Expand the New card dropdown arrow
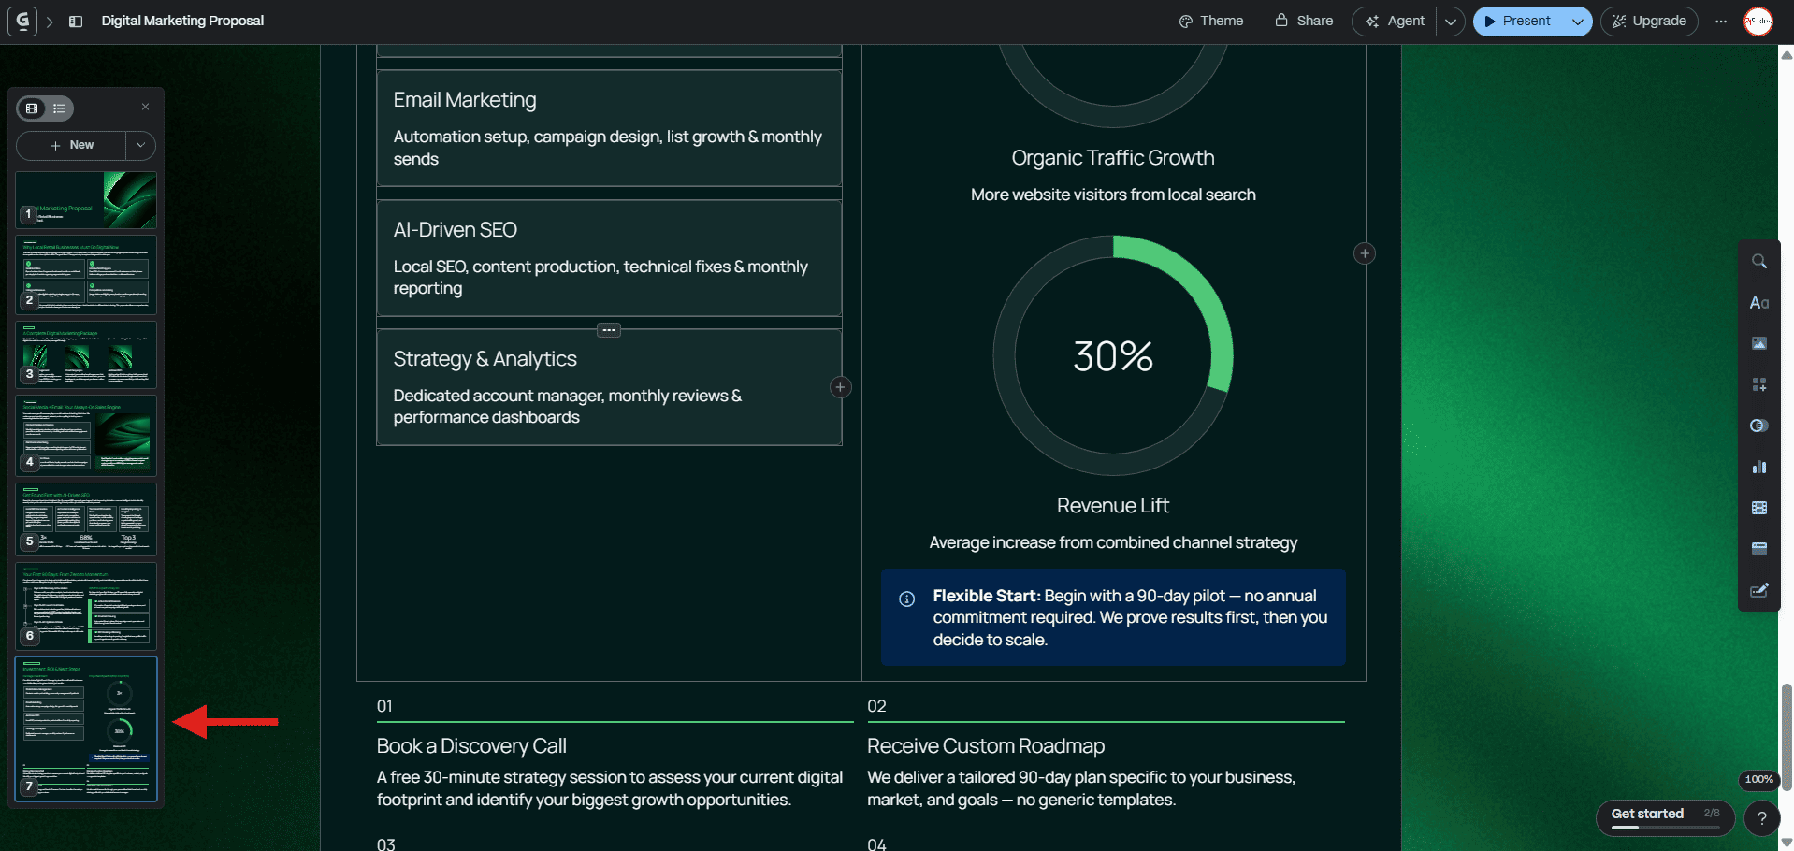1794x851 pixels. [x=140, y=145]
